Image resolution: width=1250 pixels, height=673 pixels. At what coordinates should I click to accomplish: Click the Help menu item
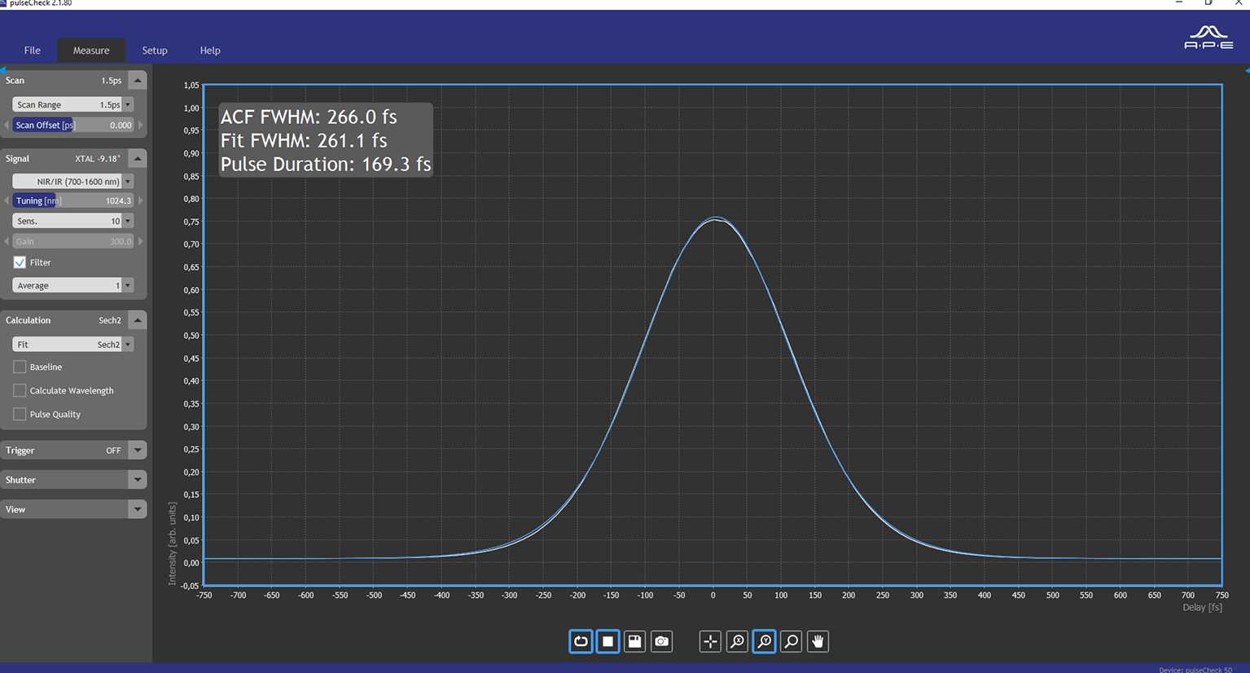click(210, 51)
